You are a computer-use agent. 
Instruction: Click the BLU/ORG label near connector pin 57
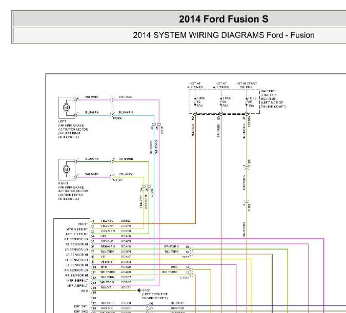pos(171,252)
